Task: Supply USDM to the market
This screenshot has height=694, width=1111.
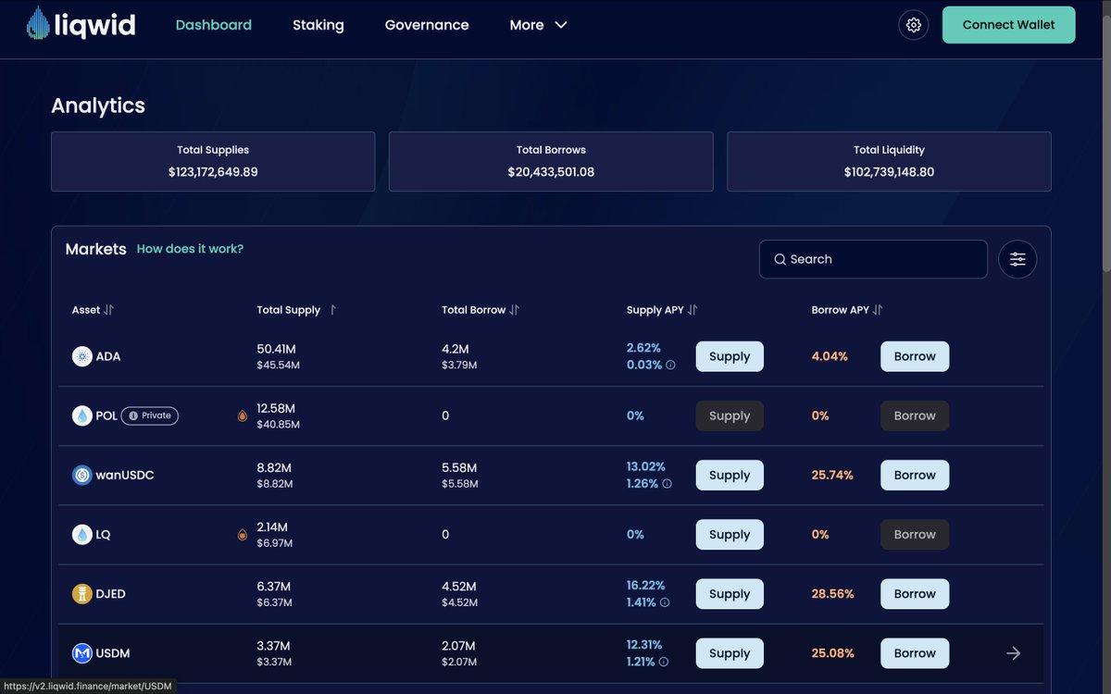Action: tap(730, 653)
